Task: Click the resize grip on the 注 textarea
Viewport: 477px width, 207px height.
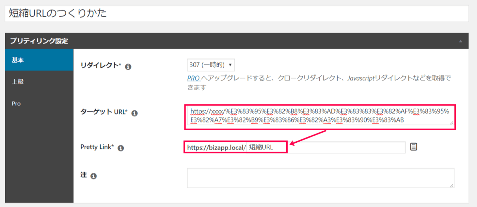Action: pyautogui.click(x=452, y=185)
